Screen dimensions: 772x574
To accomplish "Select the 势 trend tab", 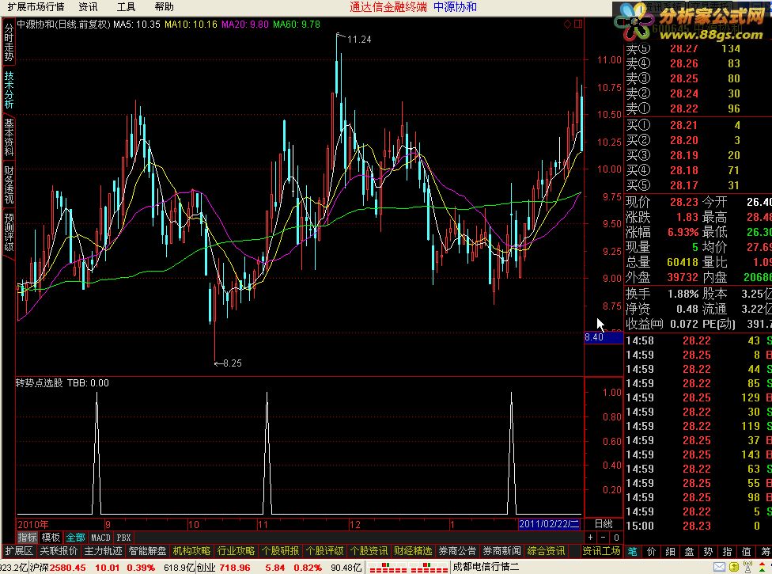I will point(709,551).
